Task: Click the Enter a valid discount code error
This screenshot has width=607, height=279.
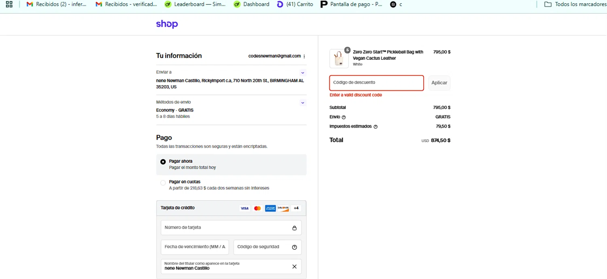Action: (356, 95)
